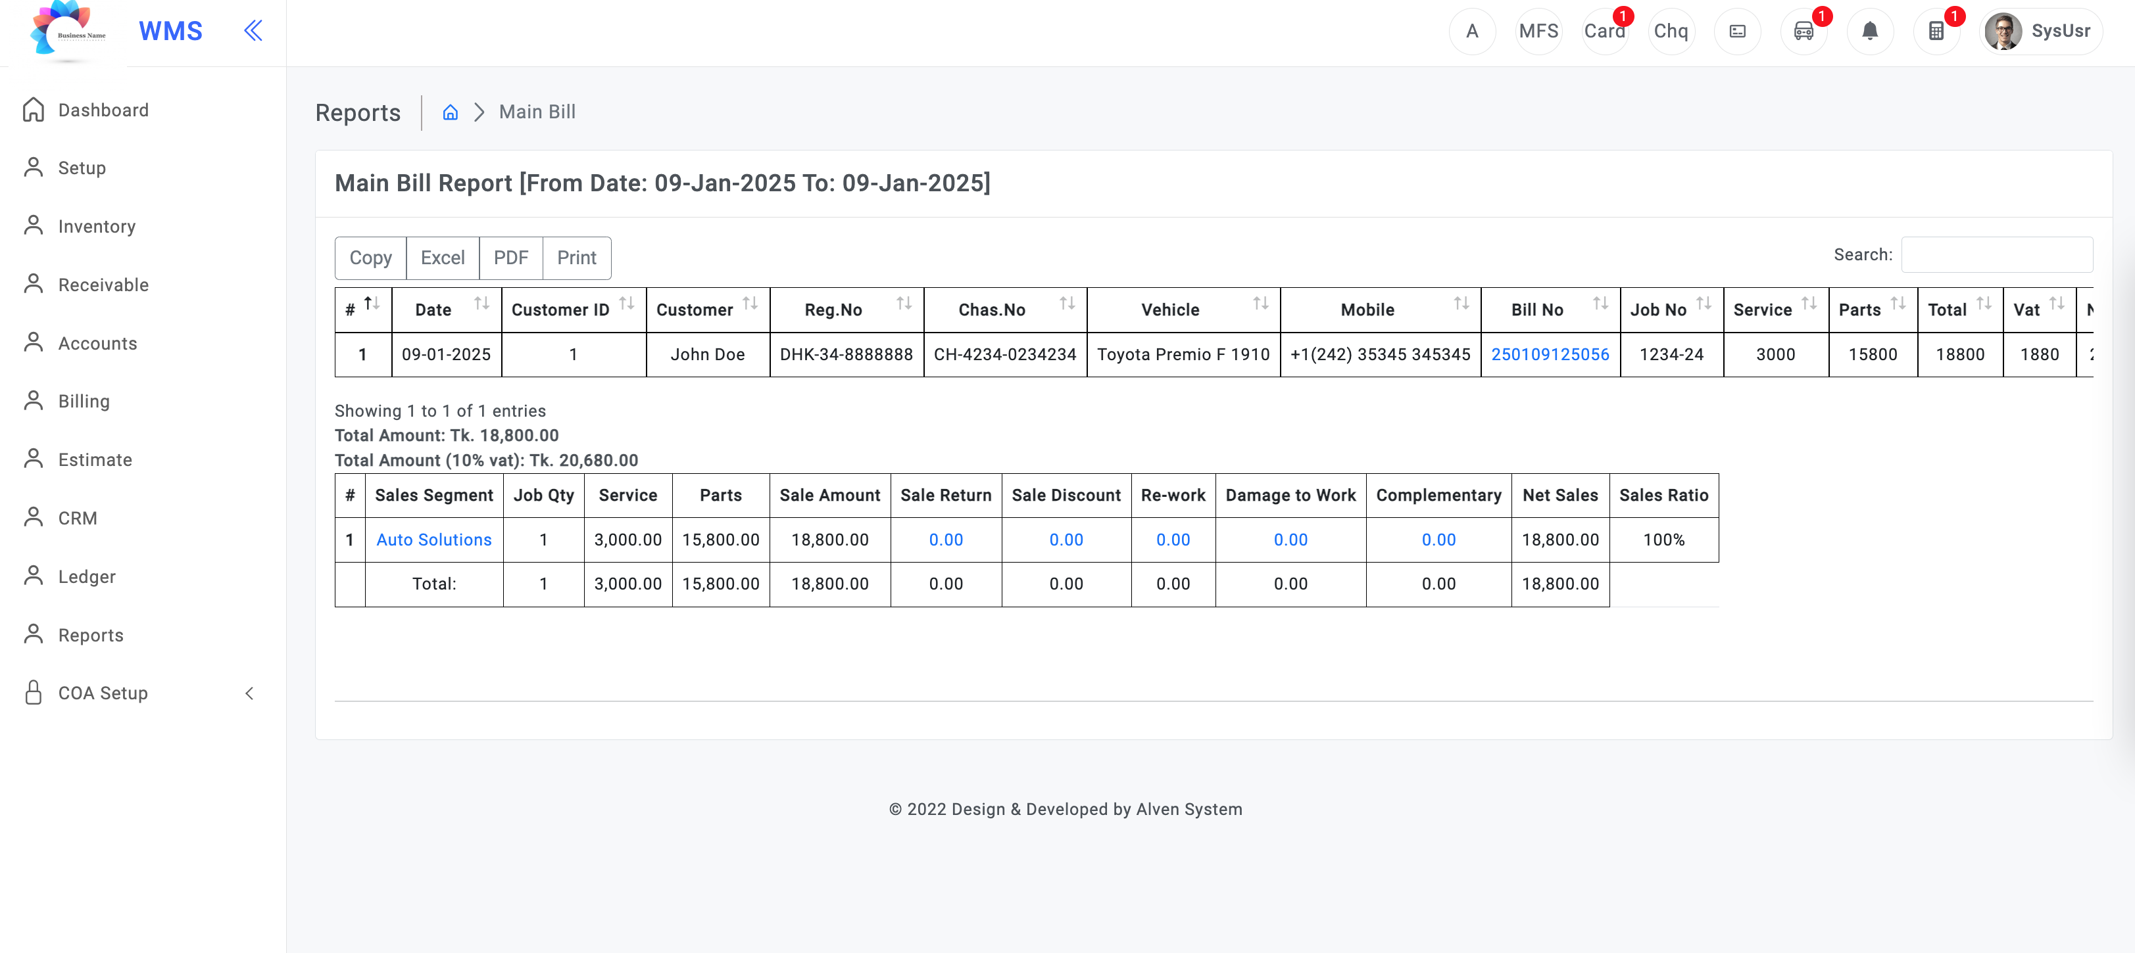The image size is (2135, 953).
Task: Expand the COA Setup menu chevron
Action: click(x=249, y=693)
